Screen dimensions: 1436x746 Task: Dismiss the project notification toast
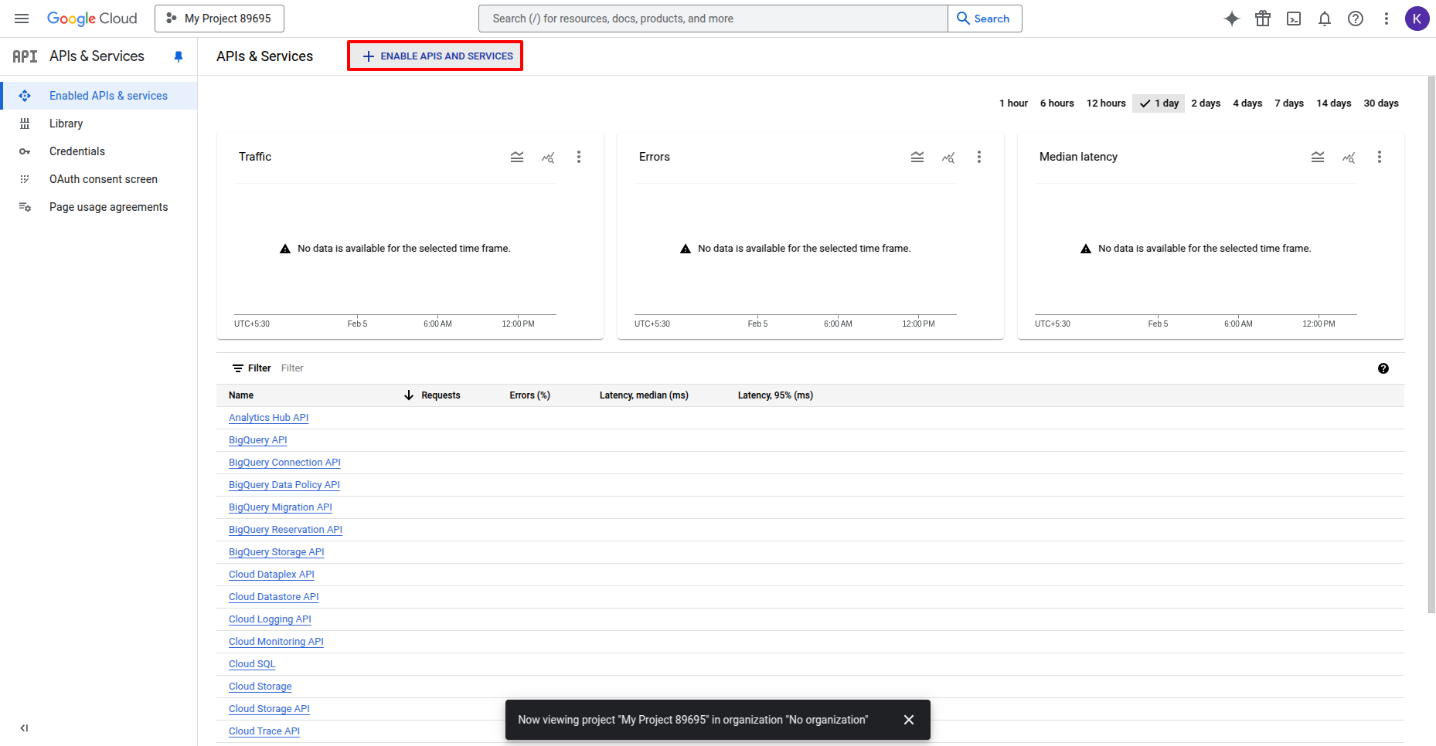click(909, 720)
